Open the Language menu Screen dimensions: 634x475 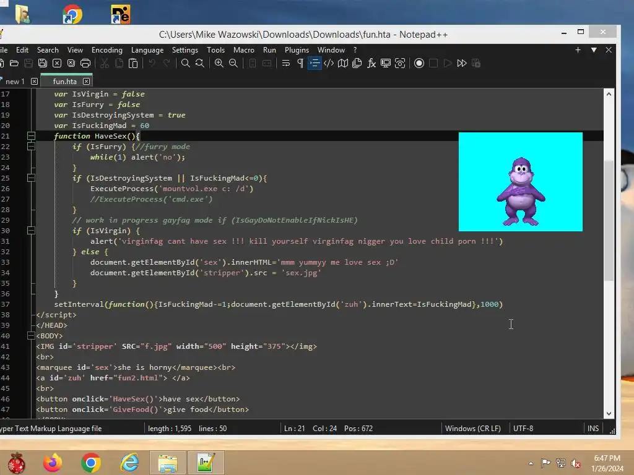coord(147,50)
